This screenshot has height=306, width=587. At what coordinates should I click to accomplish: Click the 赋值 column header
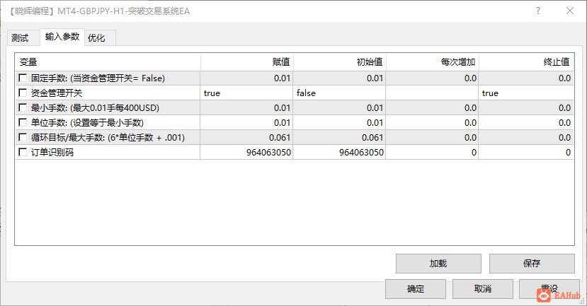pyautogui.click(x=247, y=62)
